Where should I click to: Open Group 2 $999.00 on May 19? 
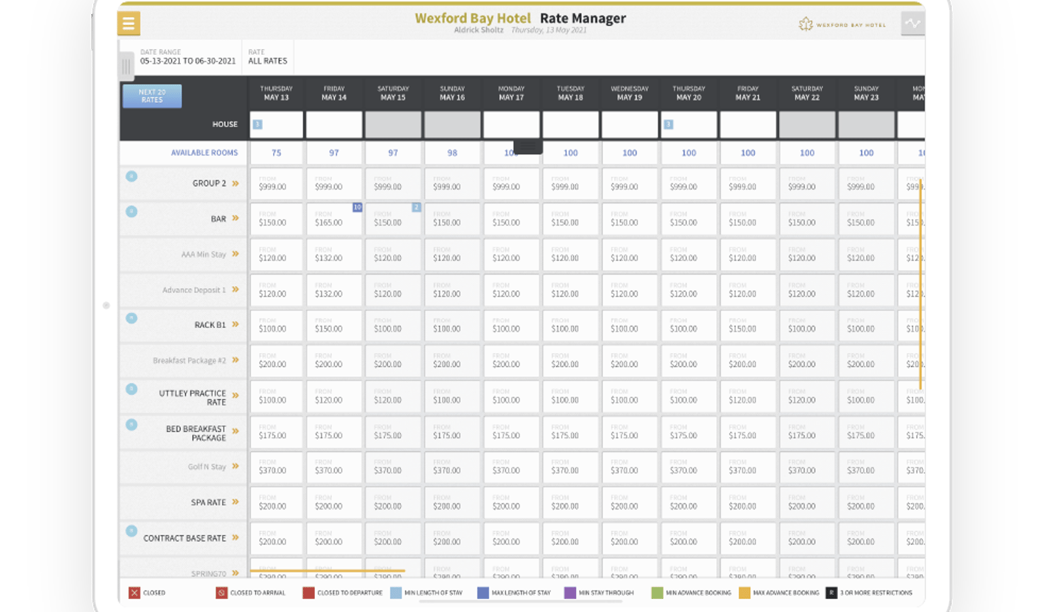630,184
